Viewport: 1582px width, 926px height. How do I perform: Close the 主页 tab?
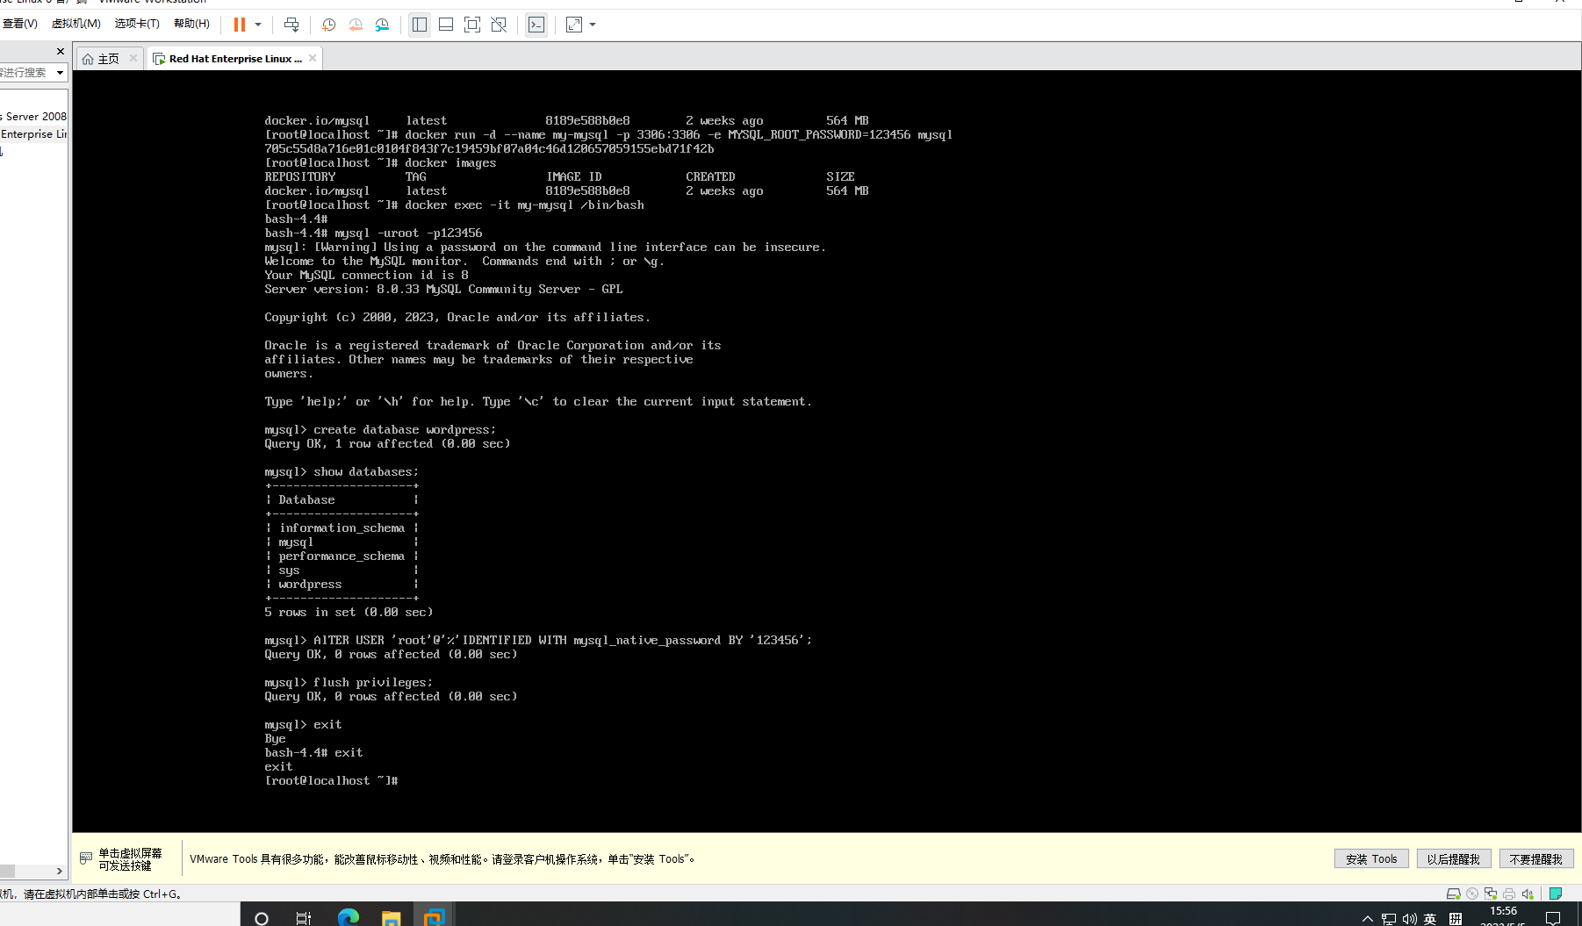coord(133,58)
